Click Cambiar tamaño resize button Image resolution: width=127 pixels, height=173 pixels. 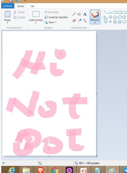coord(56,17)
